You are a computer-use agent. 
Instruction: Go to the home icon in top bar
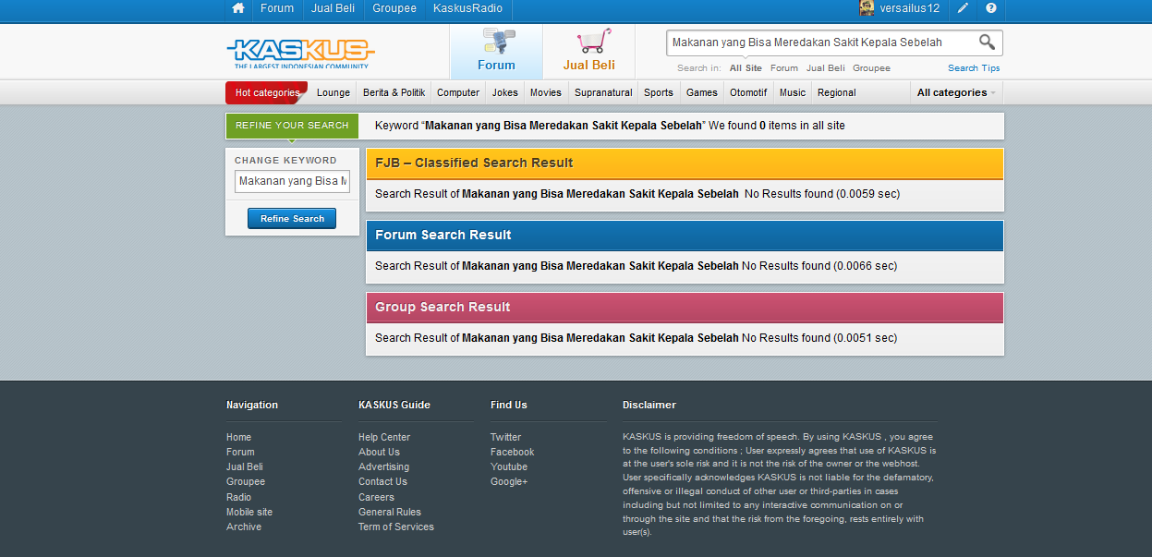[238, 8]
